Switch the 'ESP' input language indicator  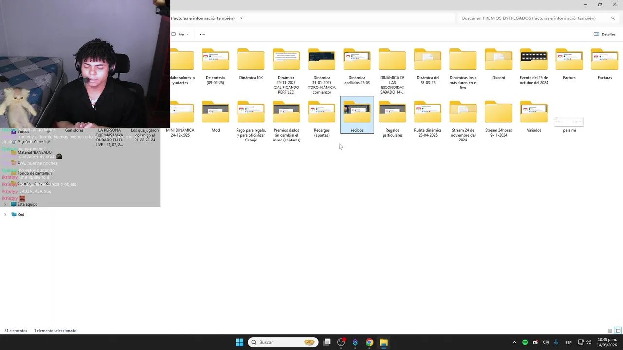(x=568, y=342)
